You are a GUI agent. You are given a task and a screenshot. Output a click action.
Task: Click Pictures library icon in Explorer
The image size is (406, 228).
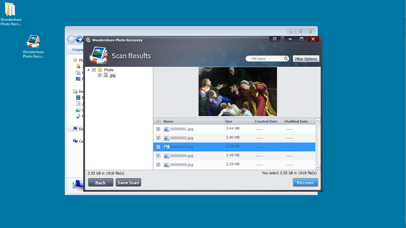(78, 110)
